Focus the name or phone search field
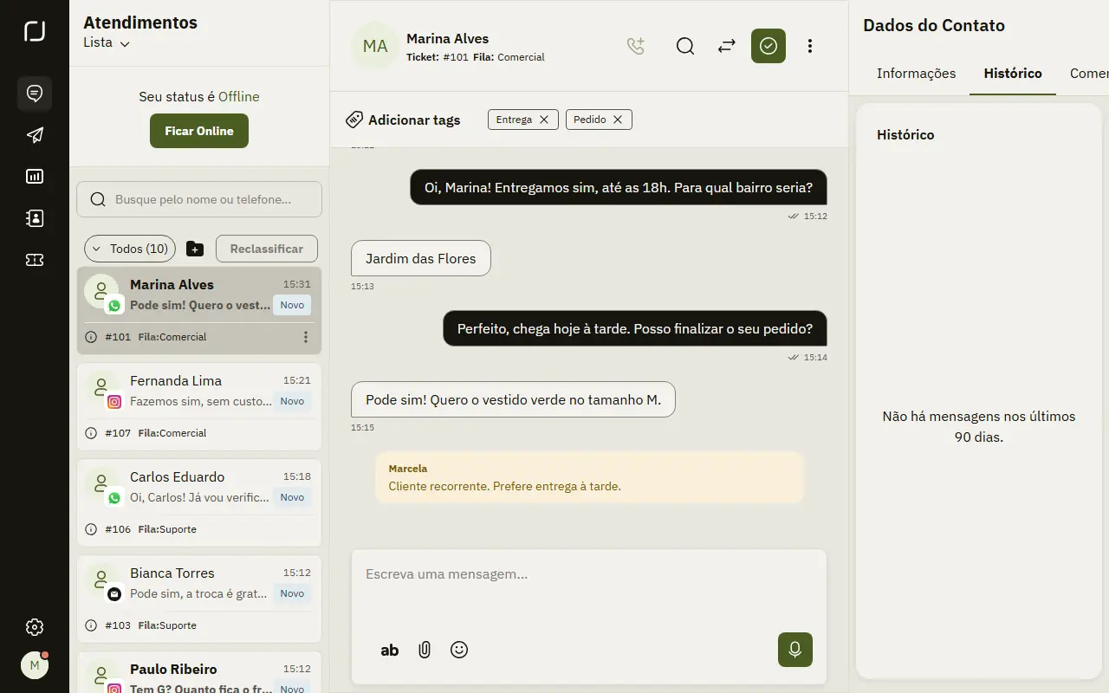 (x=199, y=199)
